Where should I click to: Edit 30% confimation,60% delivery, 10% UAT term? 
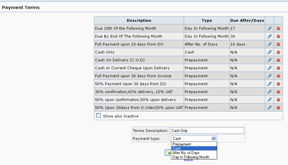tap(269, 92)
